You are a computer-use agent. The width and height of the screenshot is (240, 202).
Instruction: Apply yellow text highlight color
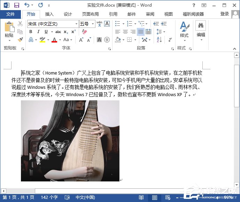42,40
